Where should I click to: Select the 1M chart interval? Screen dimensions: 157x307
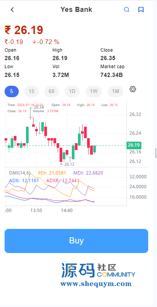[116, 91]
